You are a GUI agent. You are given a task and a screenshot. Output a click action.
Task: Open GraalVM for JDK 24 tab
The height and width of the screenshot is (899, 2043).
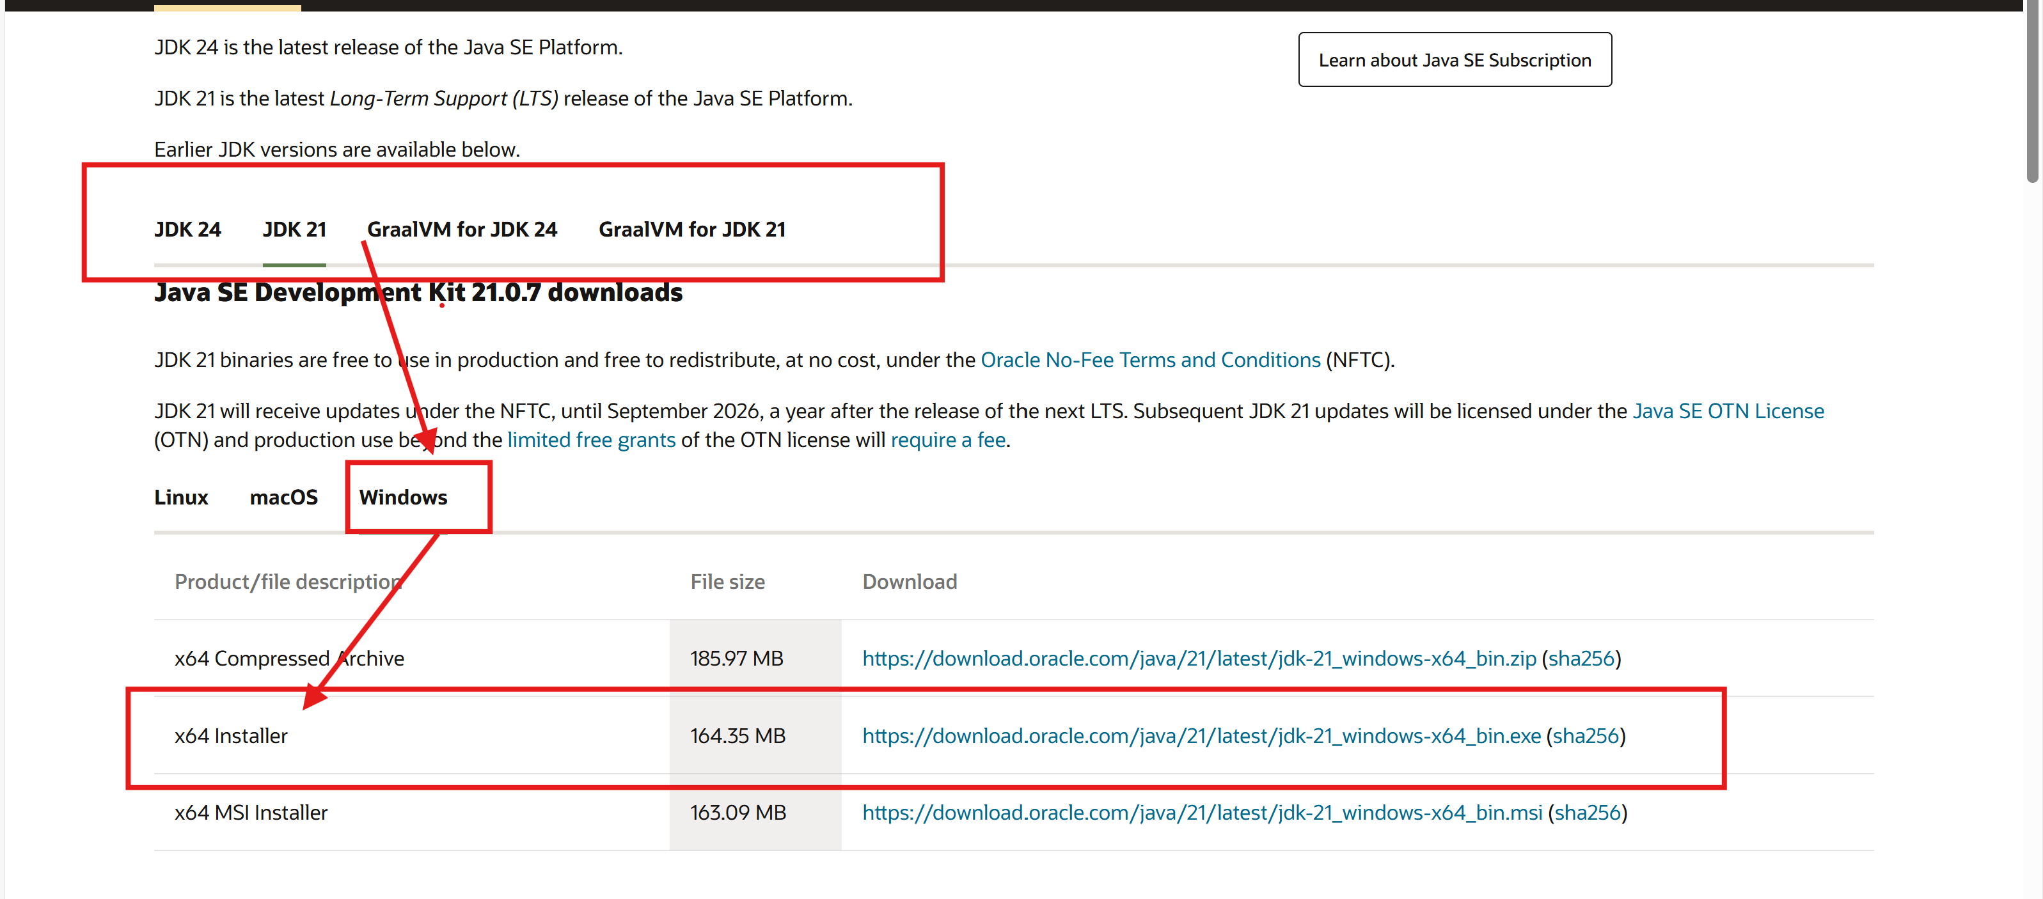pyautogui.click(x=462, y=230)
